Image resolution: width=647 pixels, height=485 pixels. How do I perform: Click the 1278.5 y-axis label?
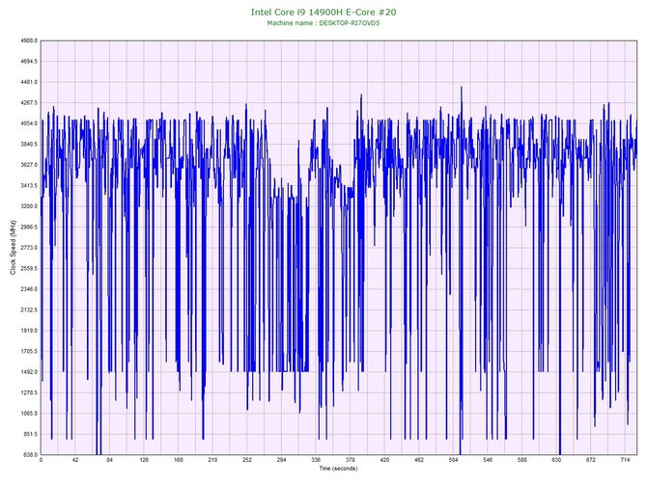coord(29,392)
